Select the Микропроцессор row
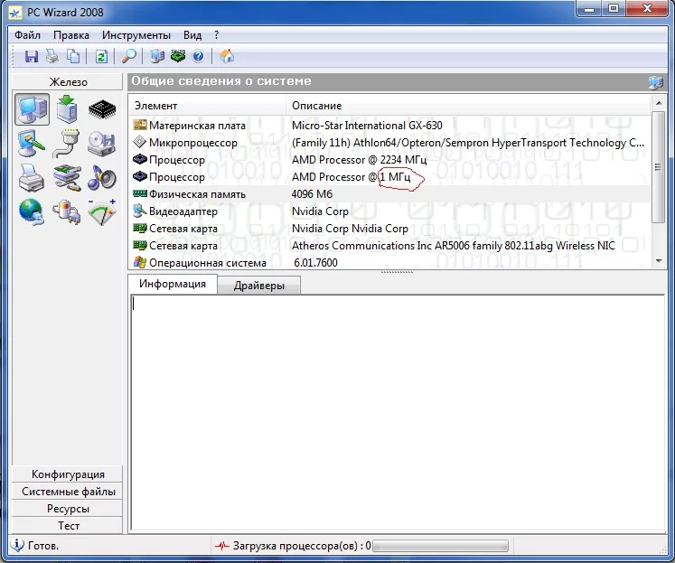The image size is (675, 563). tap(389, 143)
